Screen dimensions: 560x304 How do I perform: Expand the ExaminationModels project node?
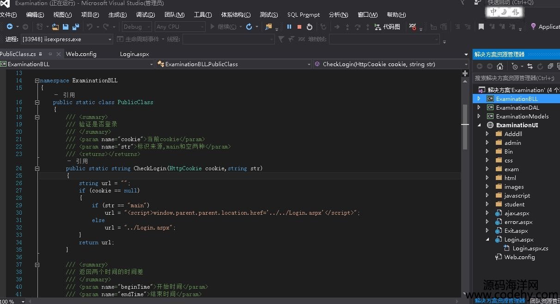click(479, 116)
